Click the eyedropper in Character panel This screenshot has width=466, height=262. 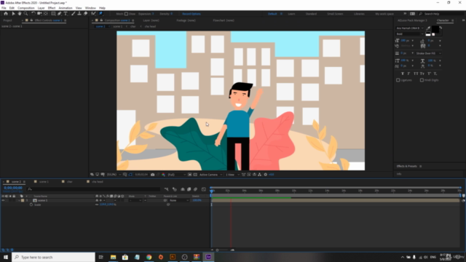click(428, 28)
